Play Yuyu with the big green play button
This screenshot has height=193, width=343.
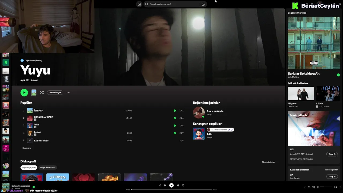coord(24,92)
